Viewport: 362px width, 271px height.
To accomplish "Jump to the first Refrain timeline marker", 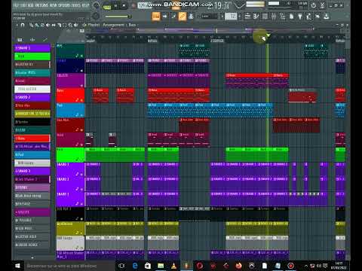I will [152, 41].
